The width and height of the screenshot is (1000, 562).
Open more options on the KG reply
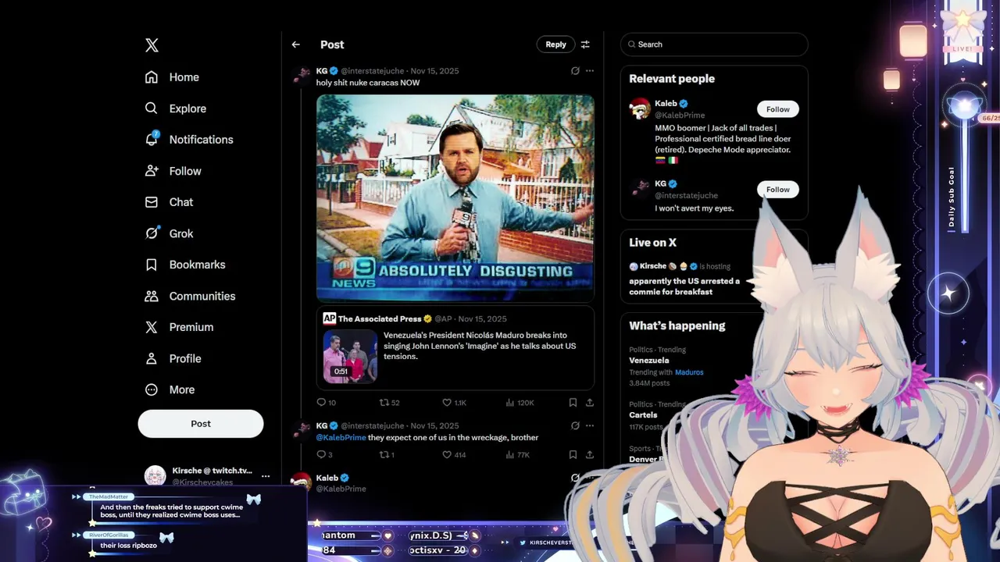[590, 426]
